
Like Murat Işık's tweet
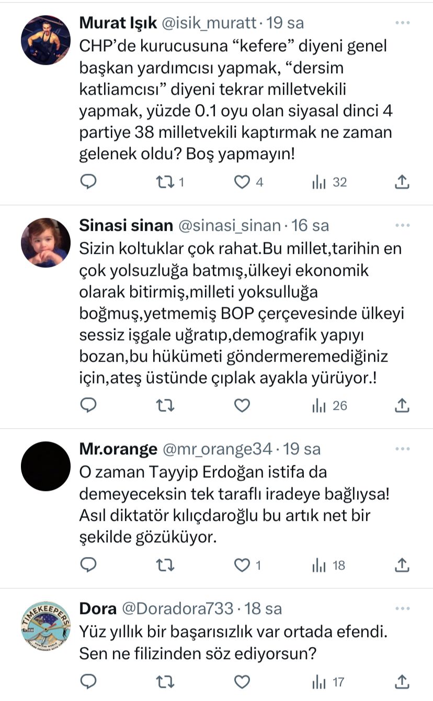point(242,182)
